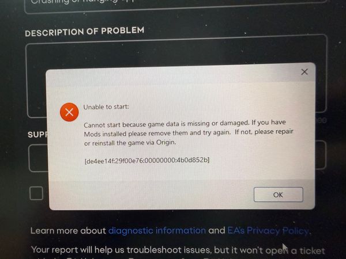Tick the checkbox left of the dialog
This screenshot has width=346, height=259.
click(36, 193)
